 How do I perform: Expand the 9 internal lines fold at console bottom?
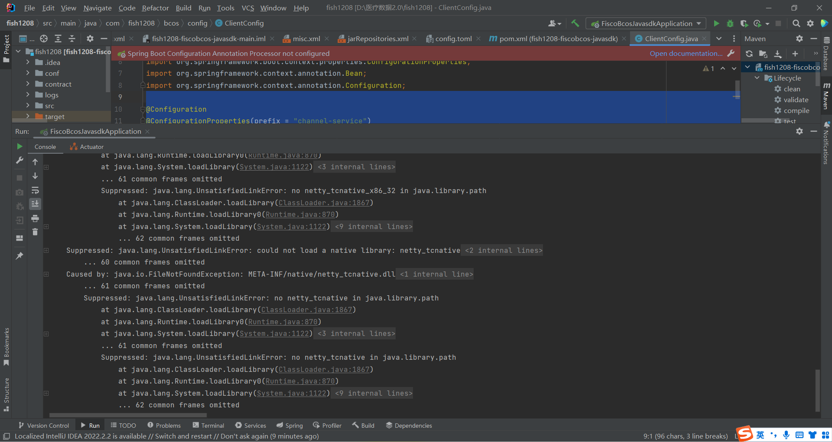click(374, 393)
